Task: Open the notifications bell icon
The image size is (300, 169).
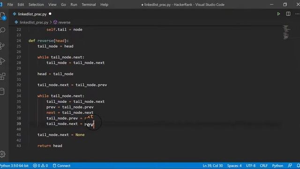Action: pos(298,166)
